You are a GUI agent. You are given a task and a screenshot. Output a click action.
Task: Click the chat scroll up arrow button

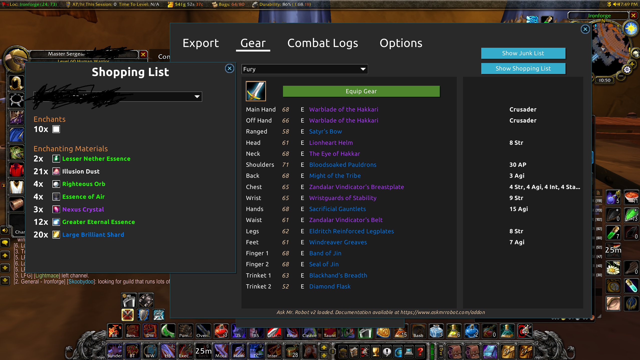[x=5, y=255]
